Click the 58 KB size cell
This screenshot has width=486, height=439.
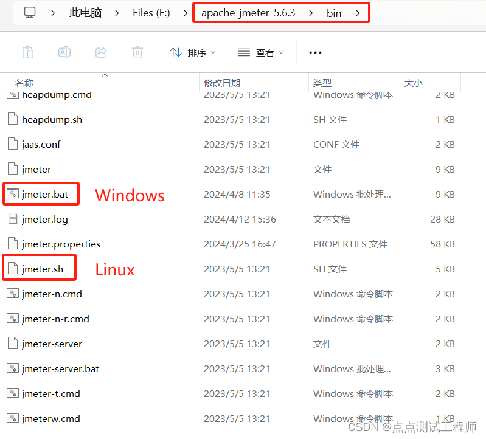[442, 244]
